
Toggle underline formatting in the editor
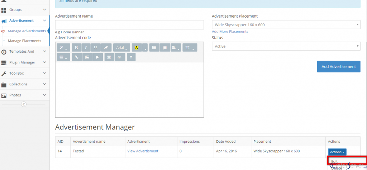(95, 48)
